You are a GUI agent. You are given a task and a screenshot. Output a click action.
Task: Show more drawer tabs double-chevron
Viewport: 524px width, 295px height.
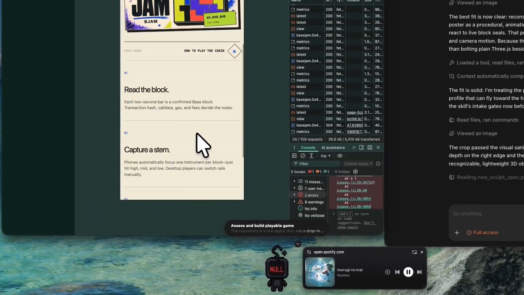pyautogui.click(x=354, y=148)
